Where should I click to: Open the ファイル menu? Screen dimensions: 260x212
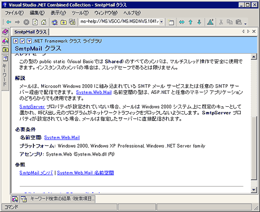tap(14, 13)
